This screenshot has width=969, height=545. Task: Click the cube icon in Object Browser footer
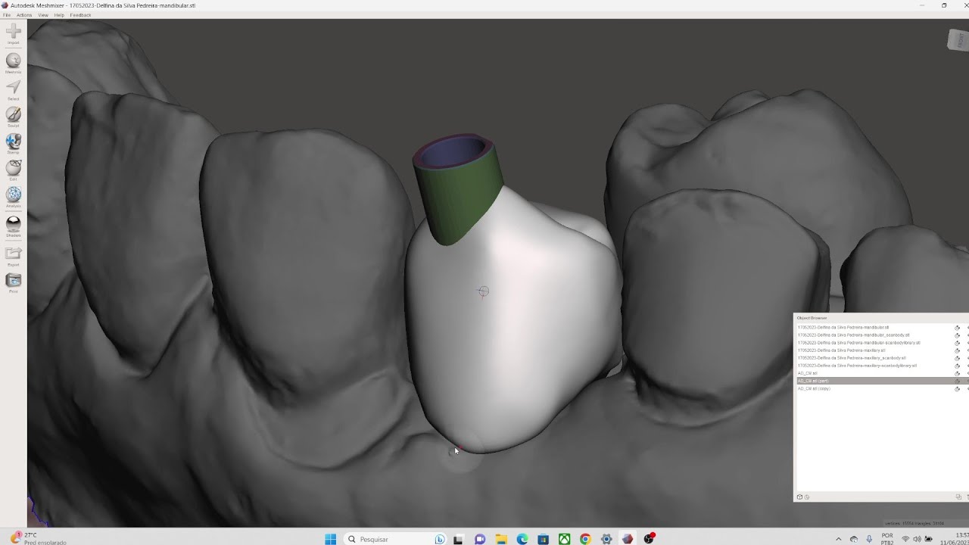click(x=799, y=497)
